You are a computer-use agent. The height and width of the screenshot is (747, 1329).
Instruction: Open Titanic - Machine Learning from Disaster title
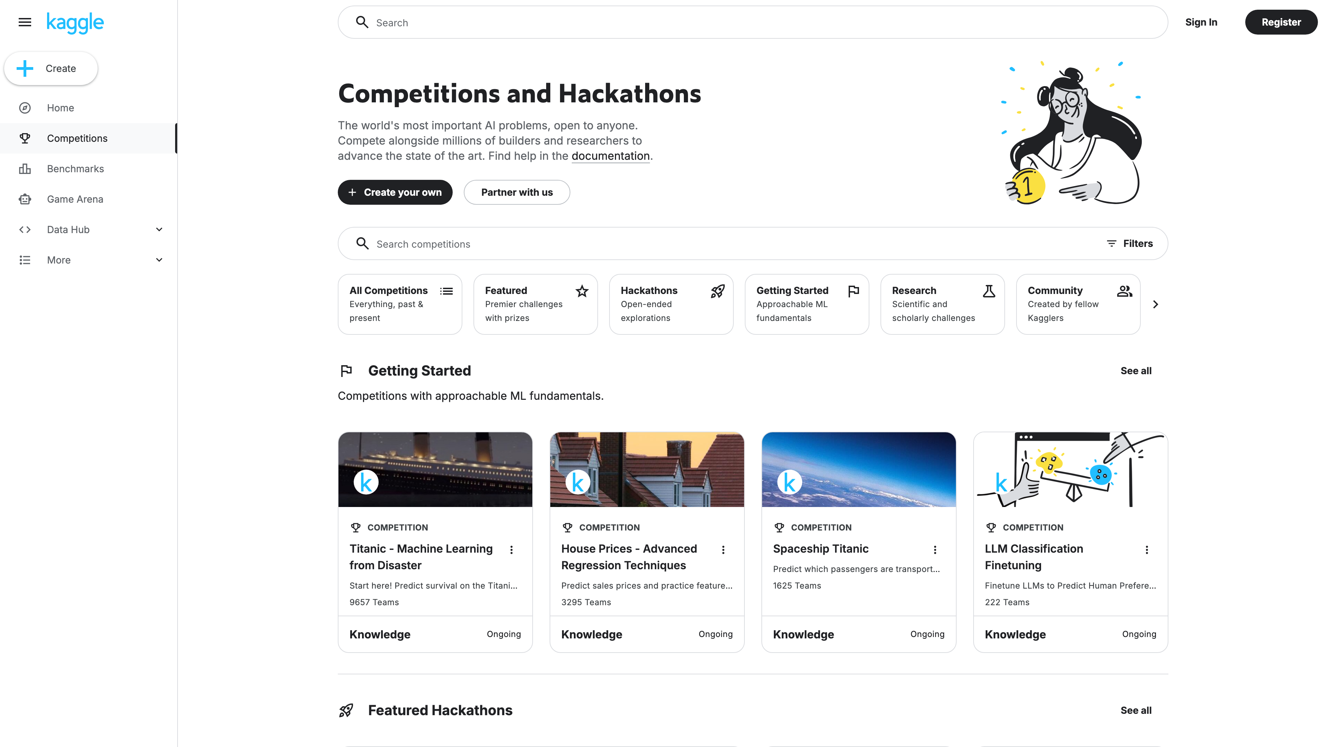coord(421,557)
